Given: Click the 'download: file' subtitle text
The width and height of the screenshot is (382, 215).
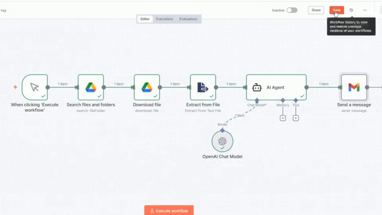Looking at the screenshot, I should tap(147, 111).
